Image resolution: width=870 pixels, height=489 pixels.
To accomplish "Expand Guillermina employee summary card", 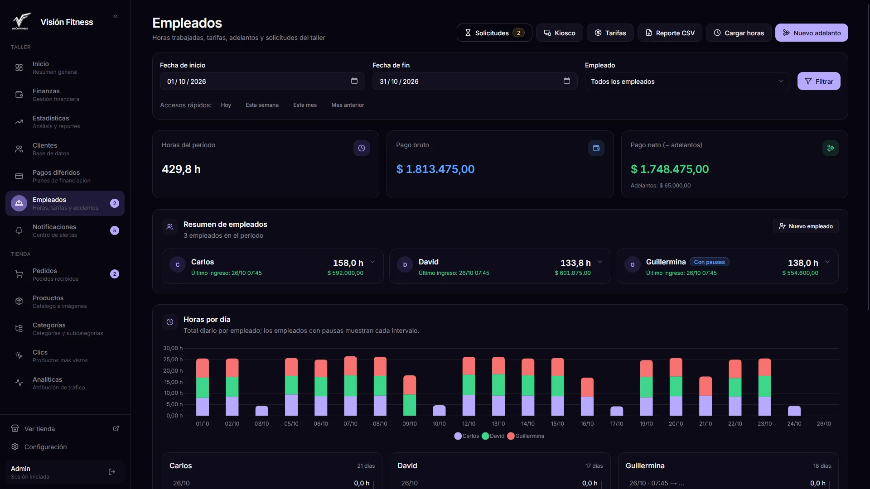I will click(x=827, y=262).
